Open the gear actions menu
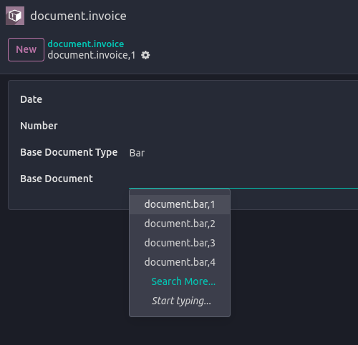 [x=145, y=55]
